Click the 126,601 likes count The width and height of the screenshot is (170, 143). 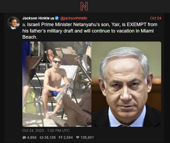87,137
